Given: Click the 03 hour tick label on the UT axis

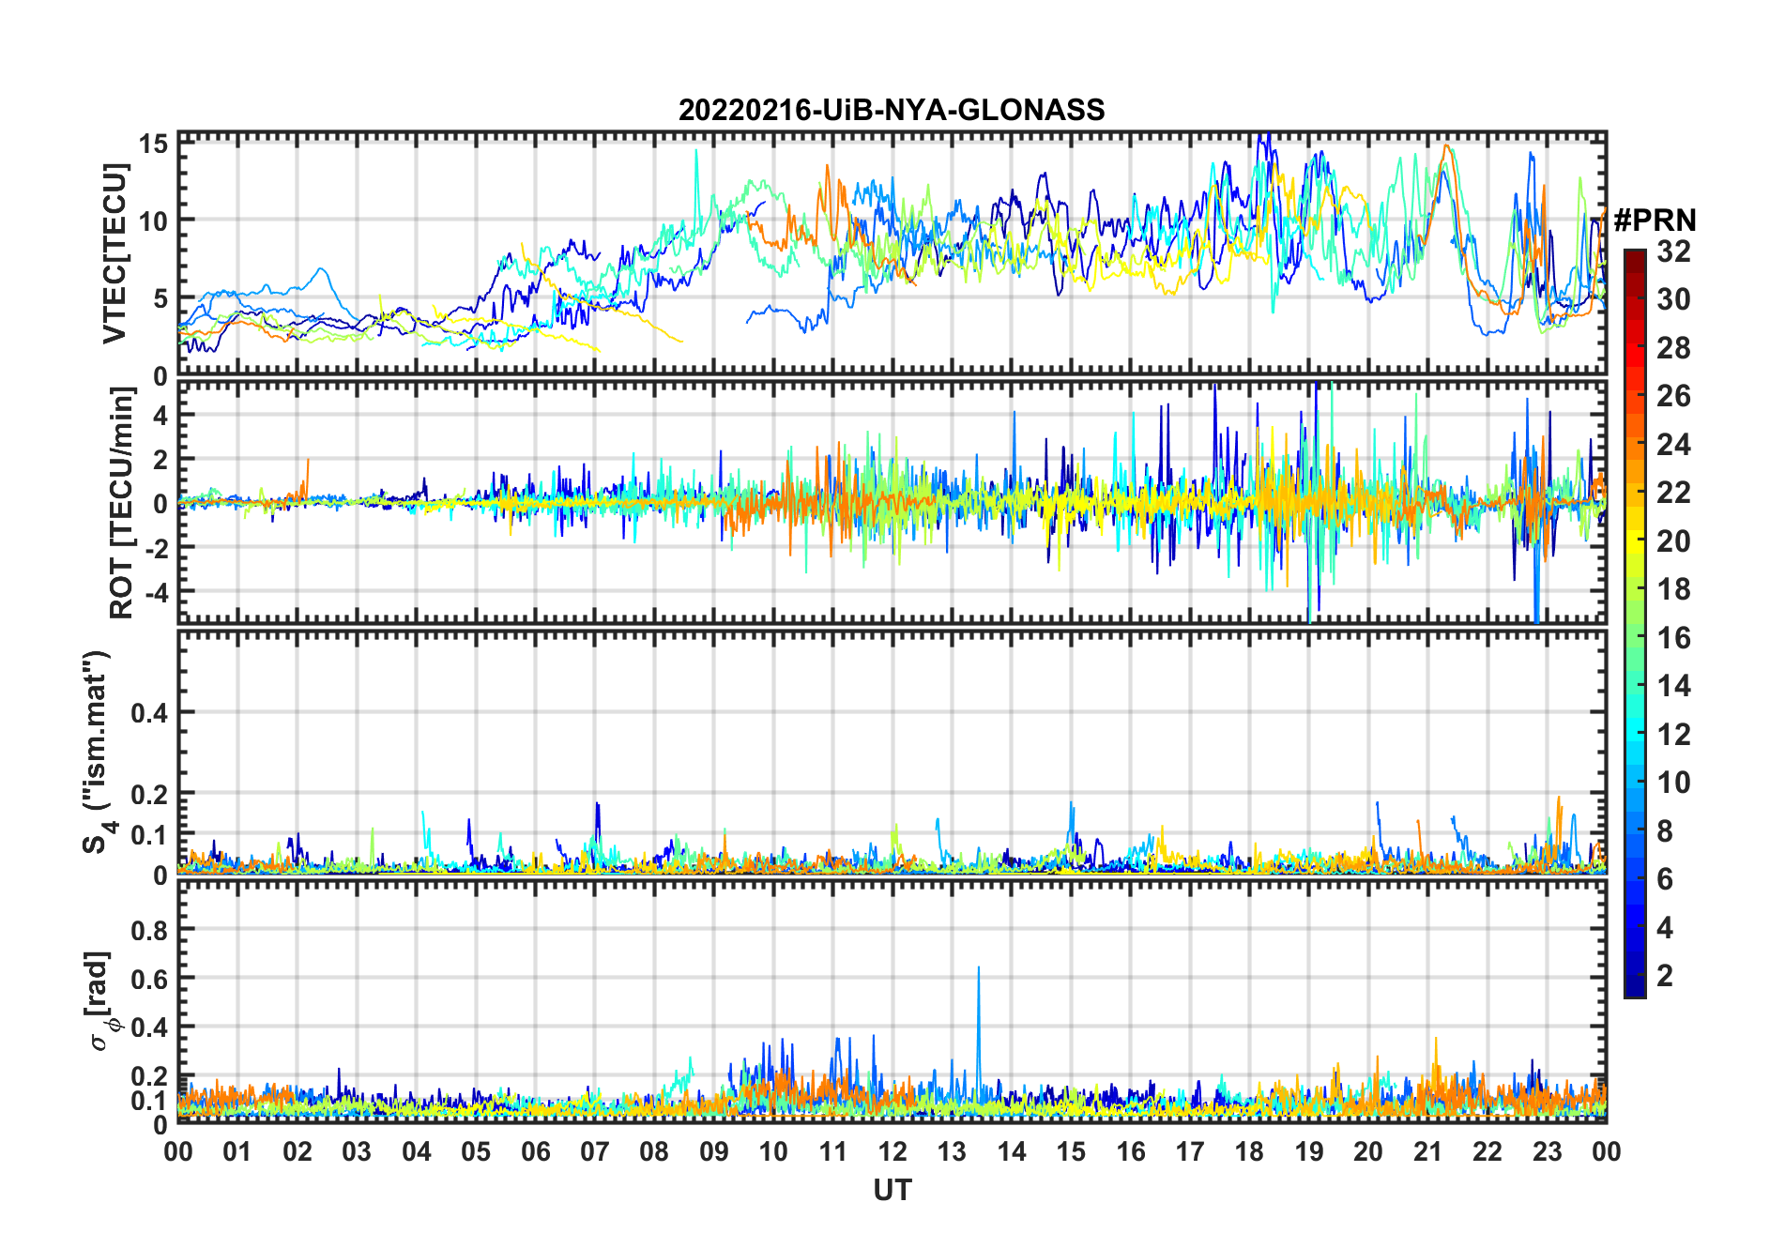Looking at the screenshot, I should tap(357, 1151).
